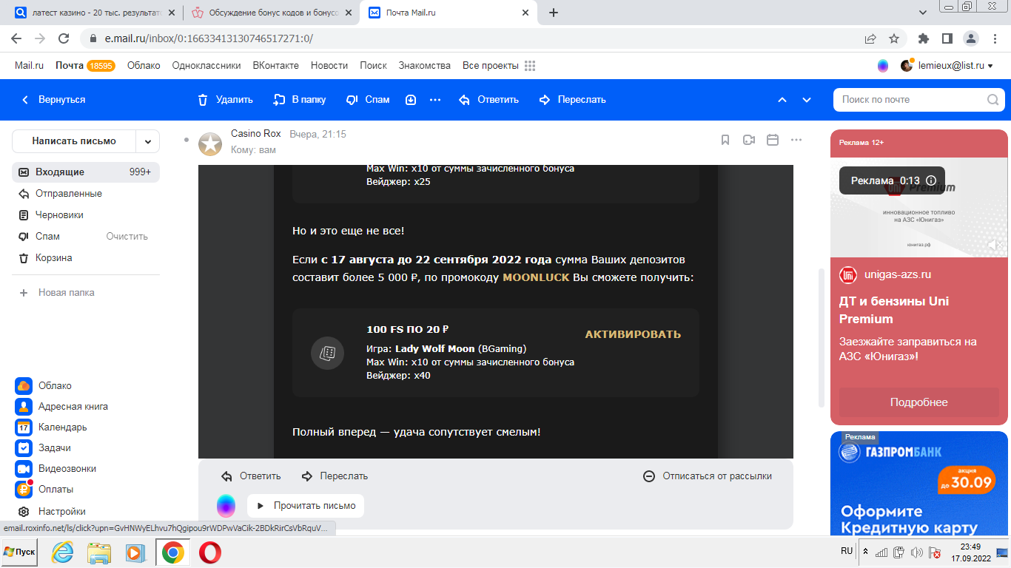Open the Opera browser from taskbar
The image size is (1011, 568).
click(x=209, y=552)
